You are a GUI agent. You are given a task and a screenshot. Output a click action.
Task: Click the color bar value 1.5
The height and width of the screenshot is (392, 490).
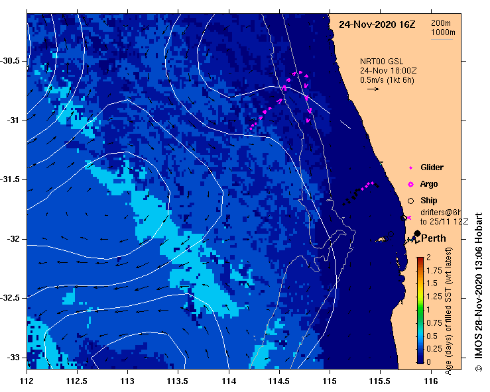tap(432, 283)
